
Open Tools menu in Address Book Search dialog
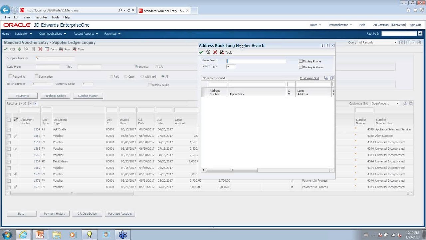(226, 52)
